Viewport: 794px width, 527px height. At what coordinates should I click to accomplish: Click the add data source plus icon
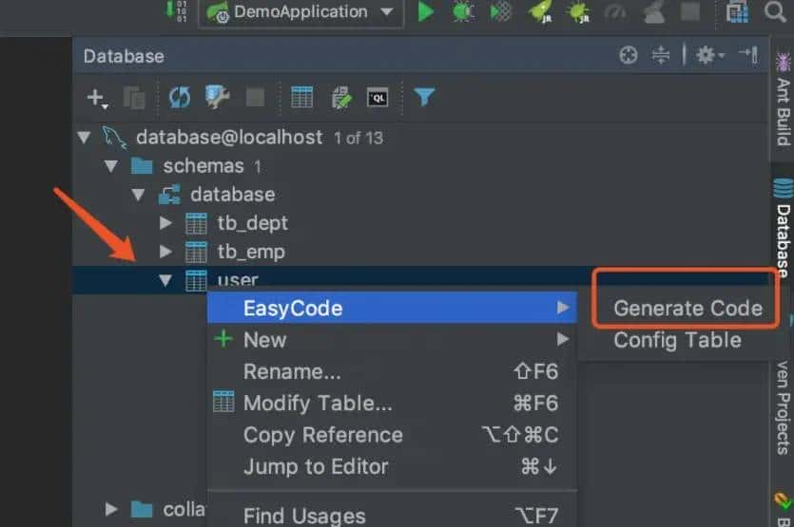tap(96, 98)
